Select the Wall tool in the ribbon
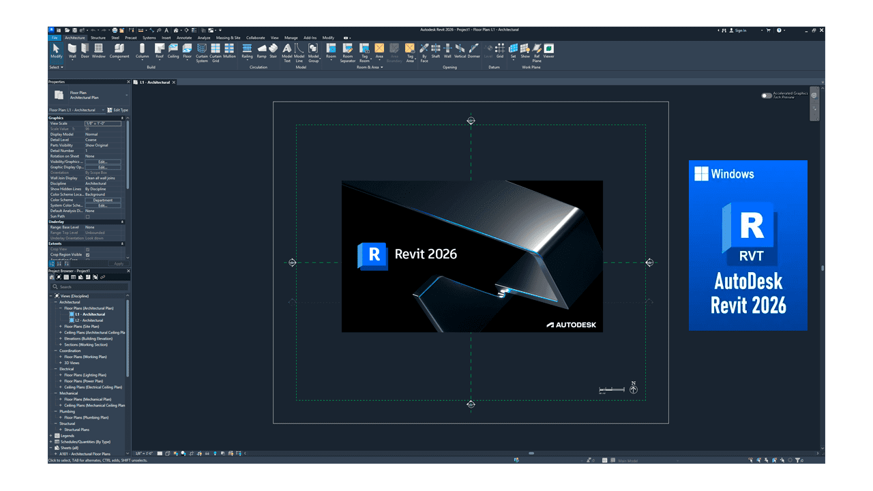This screenshot has width=873, height=491. pos(72,50)
